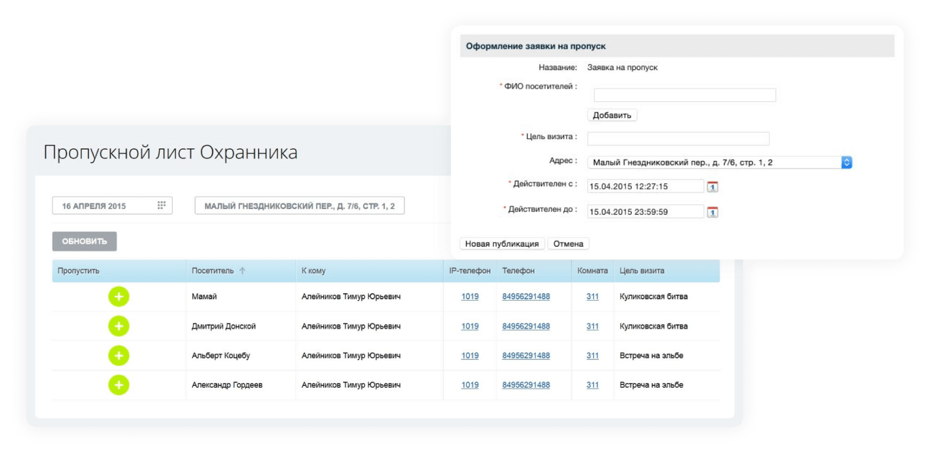Click the К кому column header

[313, 271]
